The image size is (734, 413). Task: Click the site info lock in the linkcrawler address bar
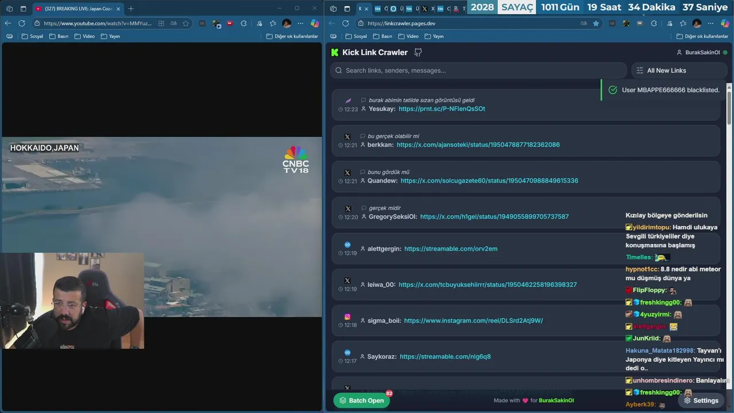click(x=361, y=23)
